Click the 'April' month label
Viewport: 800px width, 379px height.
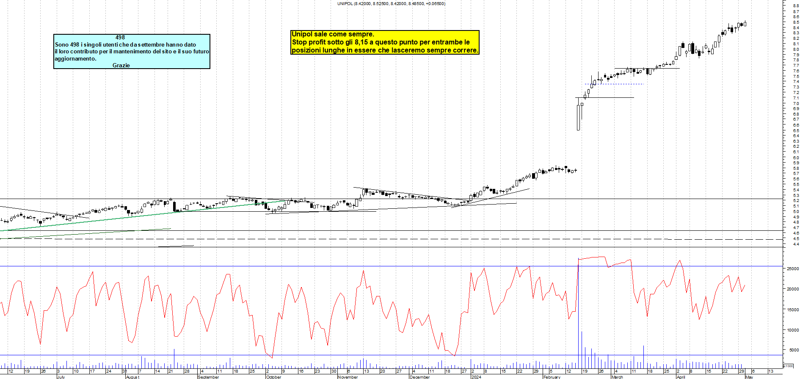pyautogui.click(x=681, y=377)
